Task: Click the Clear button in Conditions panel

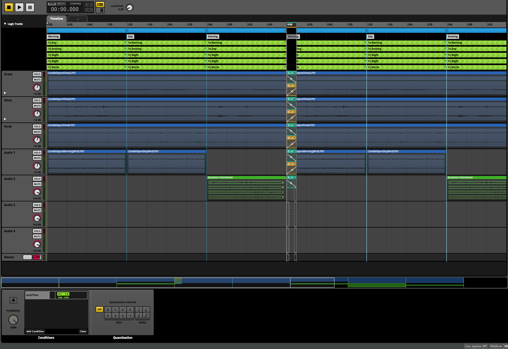Action: click(x=83, y=331)
